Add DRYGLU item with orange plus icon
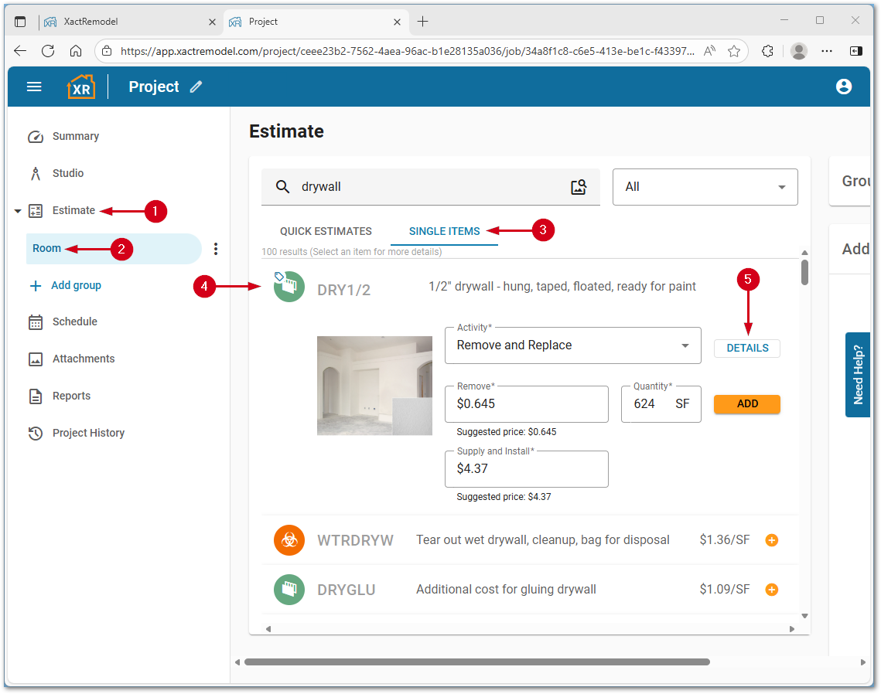This screenshot has width=881, height=694. point(771,590)
